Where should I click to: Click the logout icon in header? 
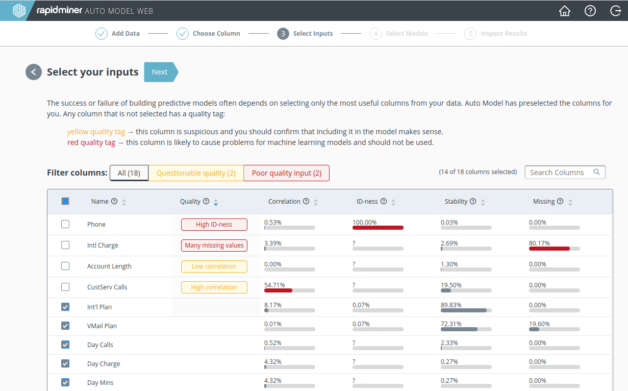[615, 11]
